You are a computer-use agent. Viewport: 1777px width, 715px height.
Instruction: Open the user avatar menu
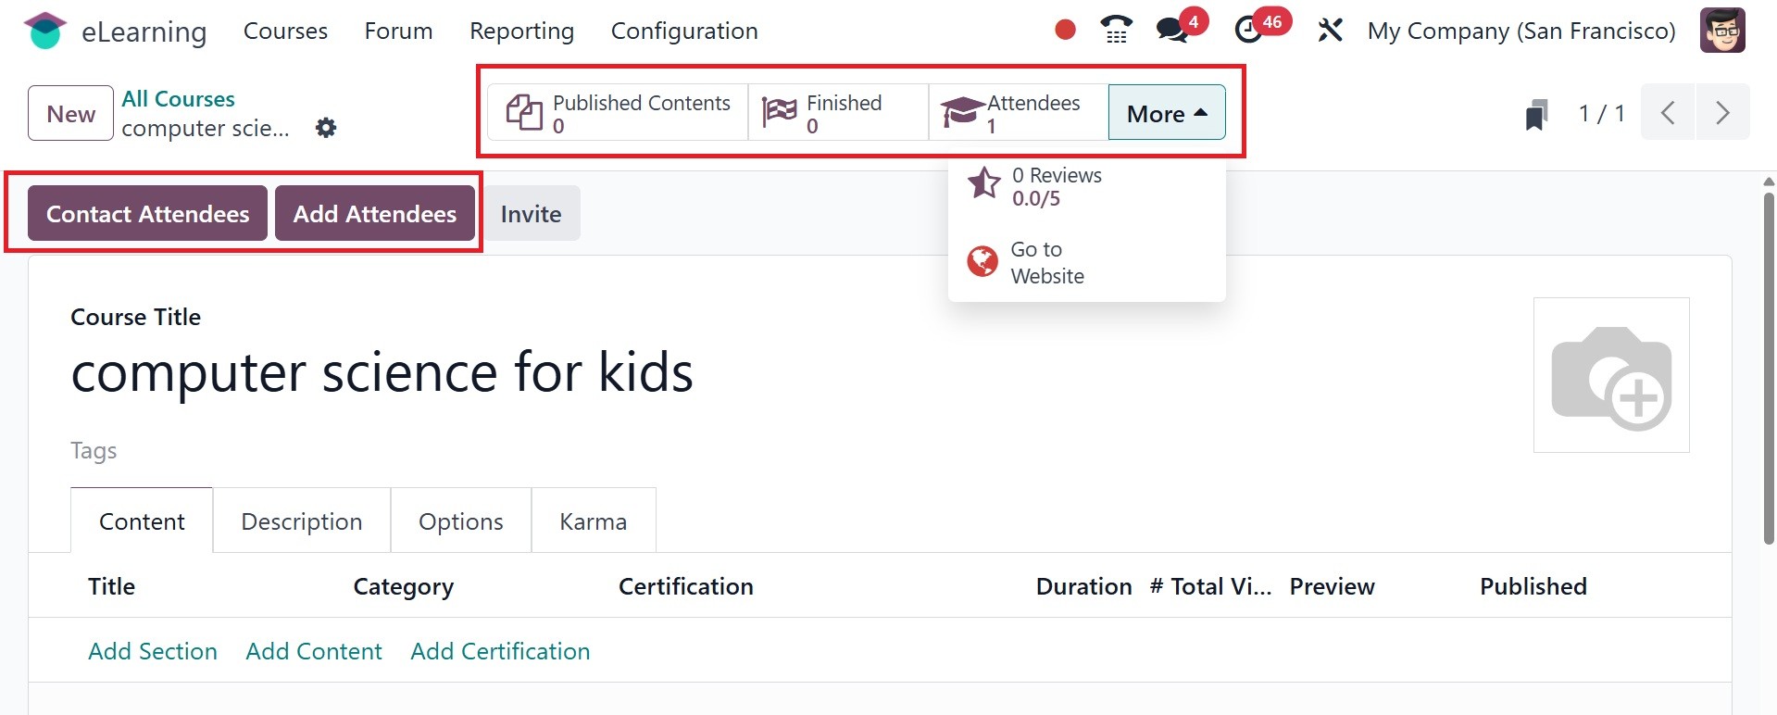(1722, 31)
